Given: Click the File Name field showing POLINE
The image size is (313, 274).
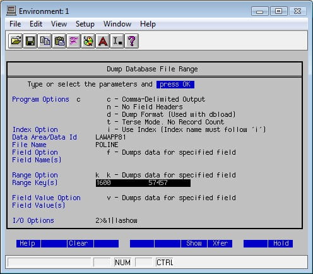Looking at the screenshot, I should (107, 145).
